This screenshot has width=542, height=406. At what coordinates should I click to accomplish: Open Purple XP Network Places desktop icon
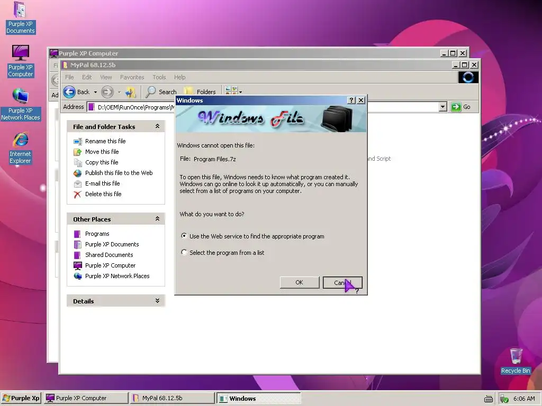20,104
